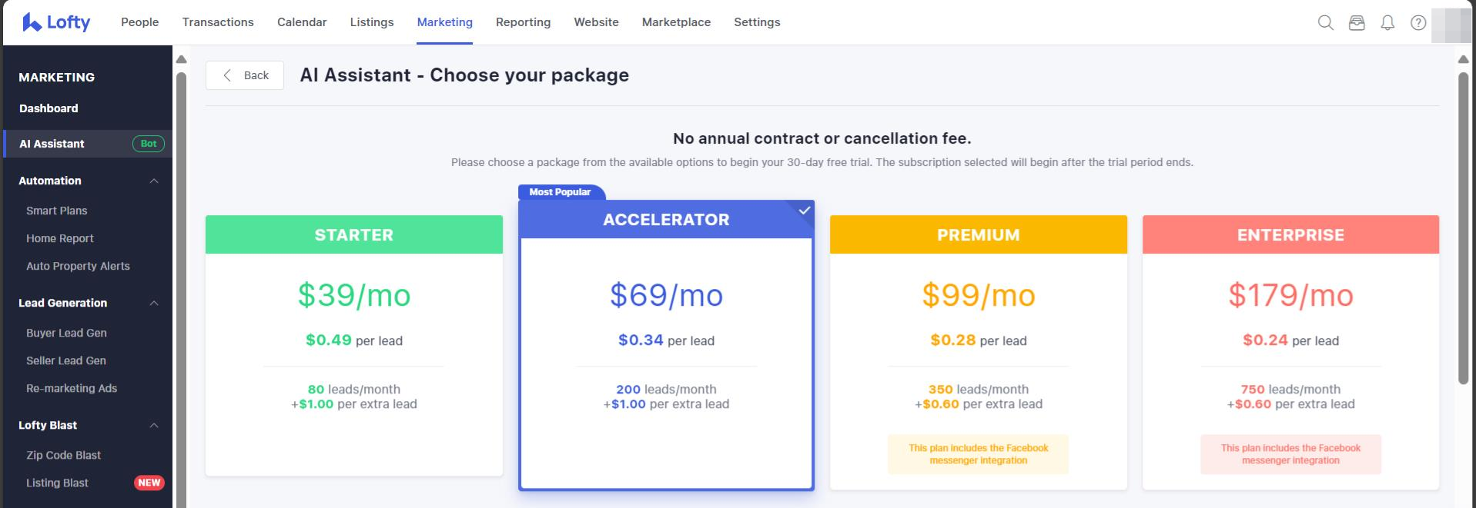Screen dimensions: 1476x508
Task: Click the NEW badge on Listing Blast
Action: [149, 483]
